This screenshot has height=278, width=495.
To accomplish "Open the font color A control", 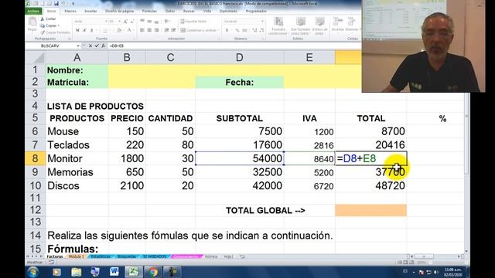I will click(x=129, y=30).
